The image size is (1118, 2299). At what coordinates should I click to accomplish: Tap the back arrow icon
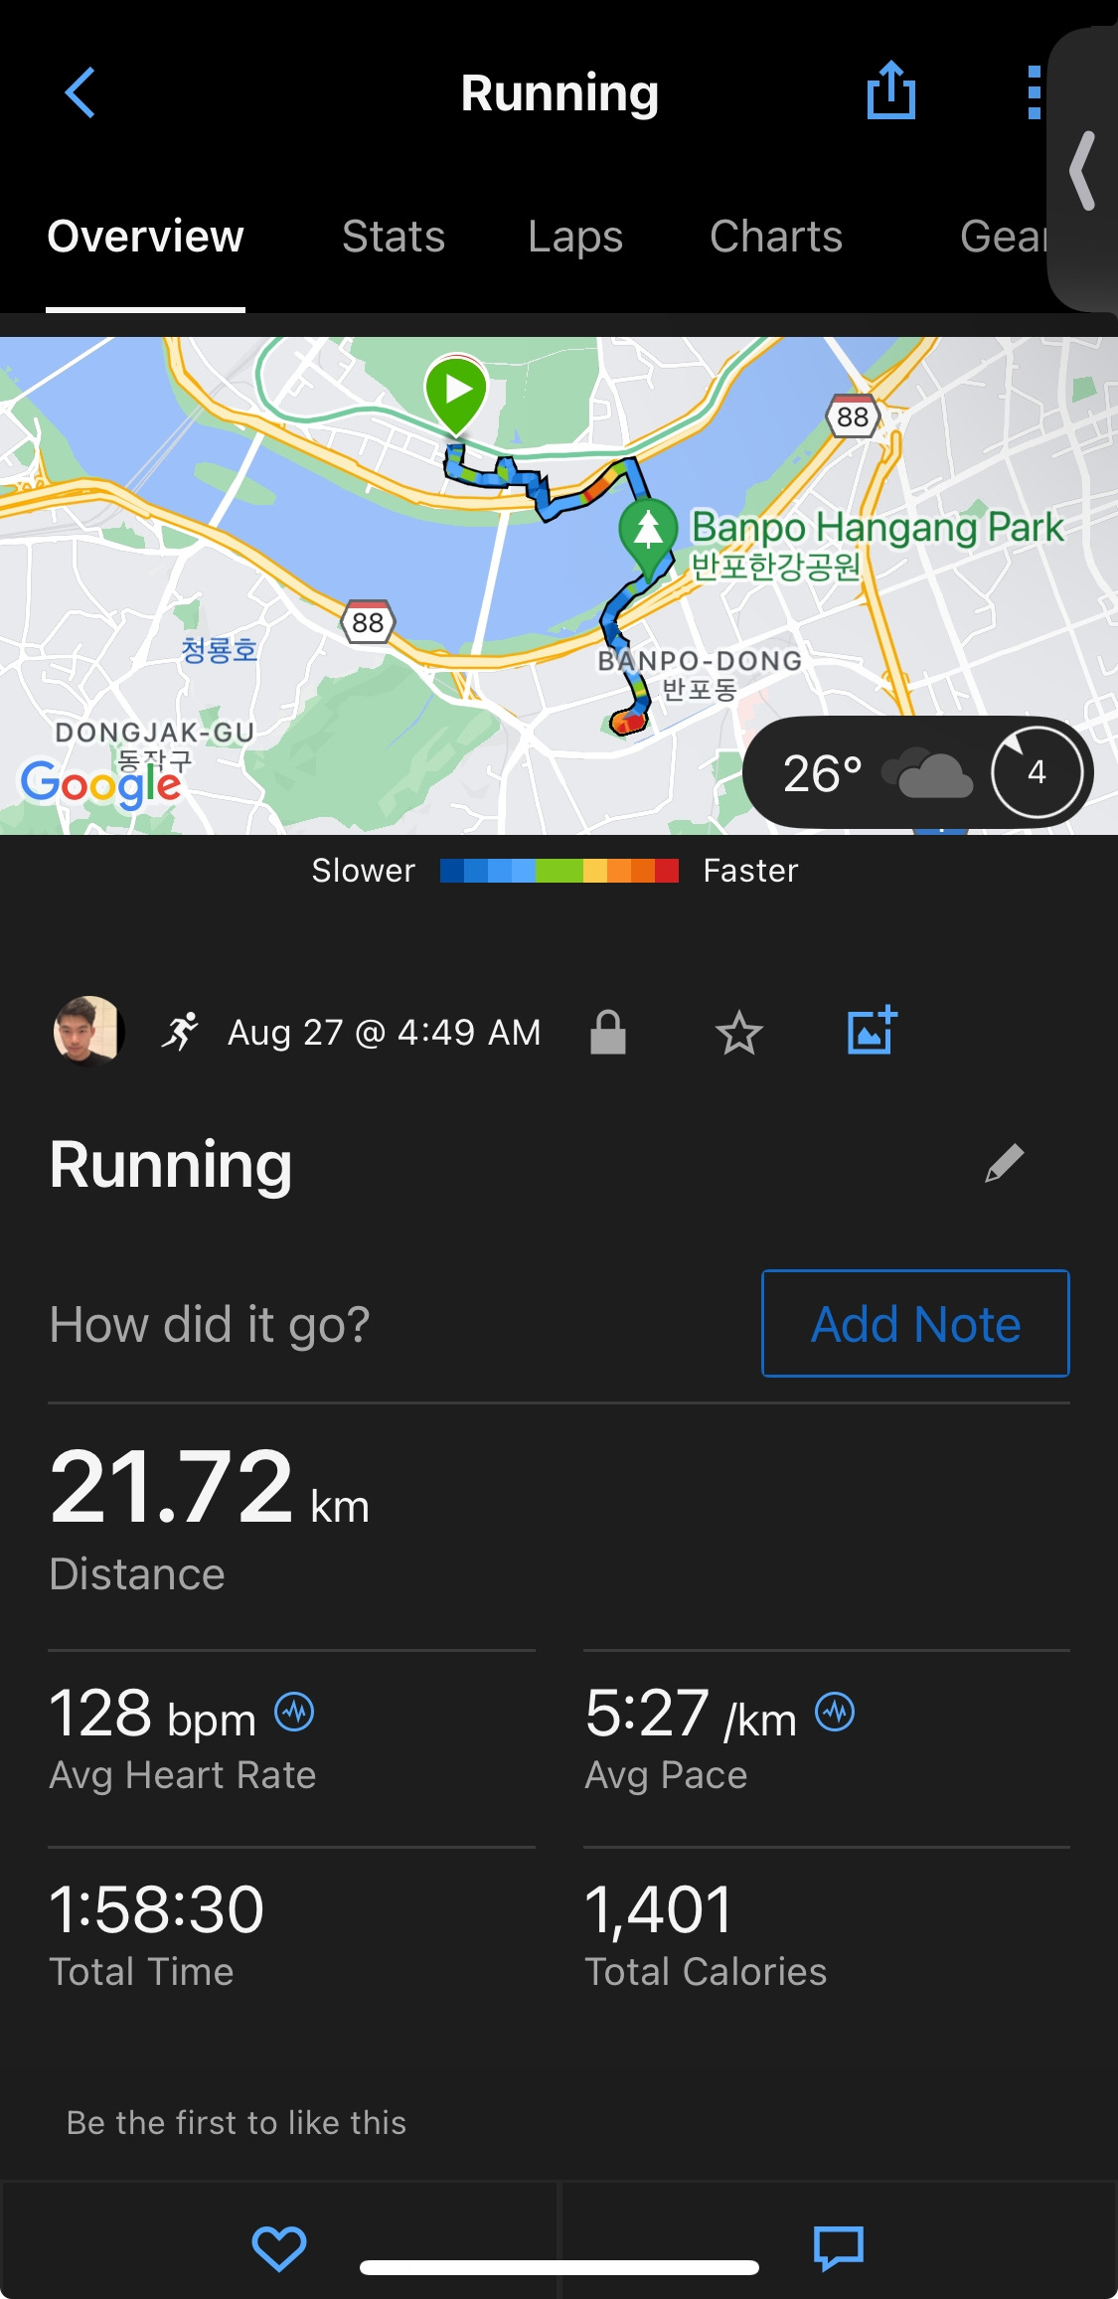(x=80, y=92)
